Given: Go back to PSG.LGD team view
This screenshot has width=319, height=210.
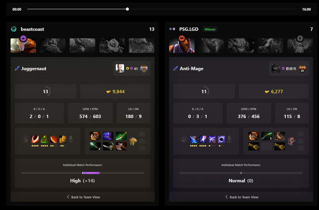Looking at the screenshot, I should click(x=242, y=197).
